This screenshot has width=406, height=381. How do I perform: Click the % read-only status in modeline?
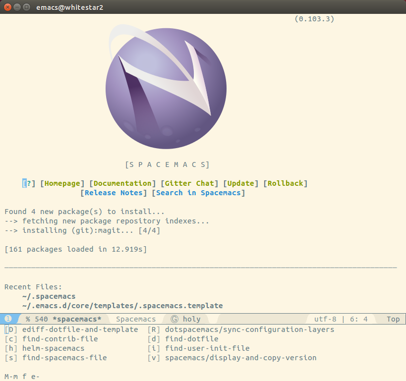pos(28,319)
